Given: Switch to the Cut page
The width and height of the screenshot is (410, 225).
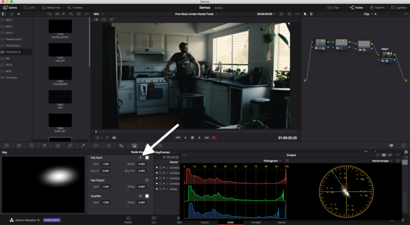Looking at the screenshot, I should [x=154, y=220].
